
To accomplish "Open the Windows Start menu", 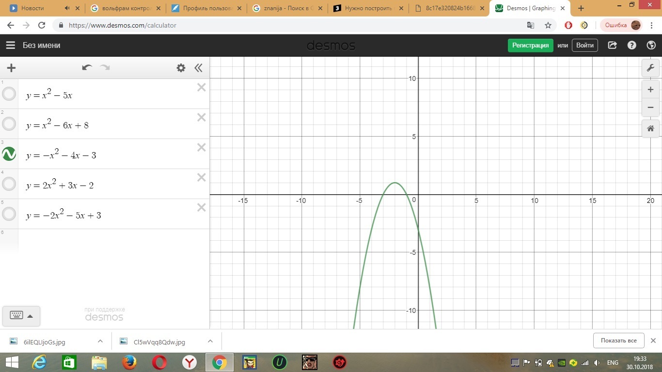I will [x=12, y=362].
